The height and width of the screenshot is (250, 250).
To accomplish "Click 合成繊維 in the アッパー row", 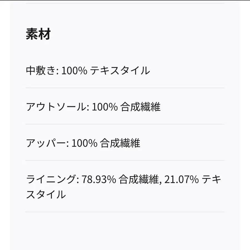I will 120,143.
